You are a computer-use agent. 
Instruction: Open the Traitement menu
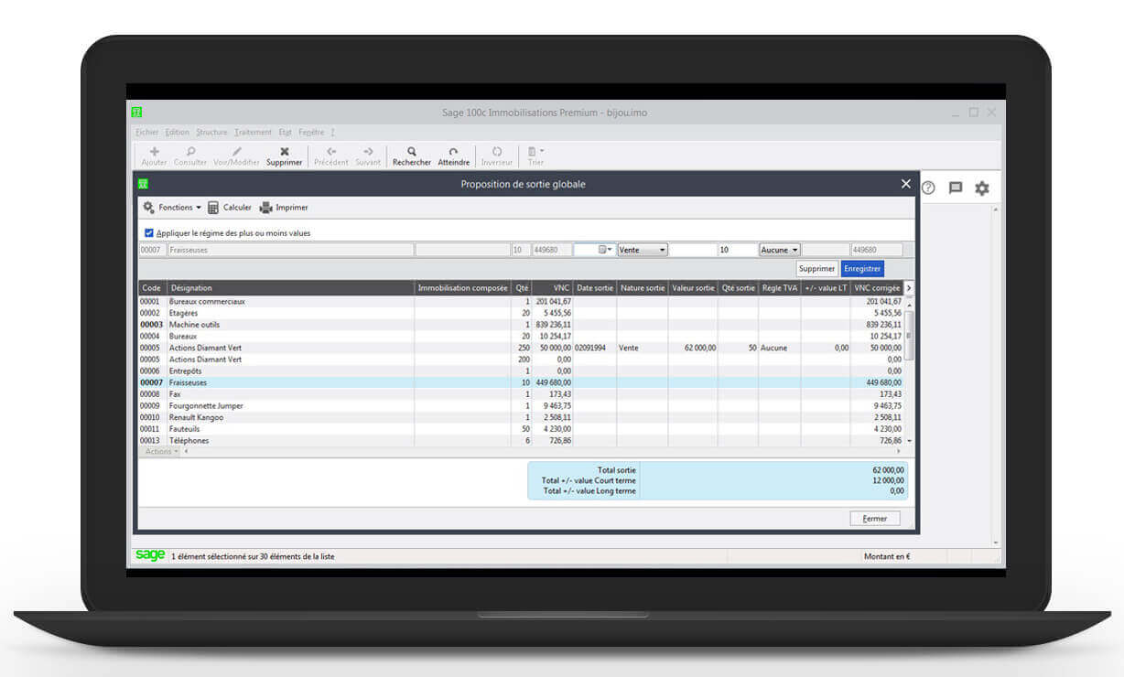[x=253, y=132]
